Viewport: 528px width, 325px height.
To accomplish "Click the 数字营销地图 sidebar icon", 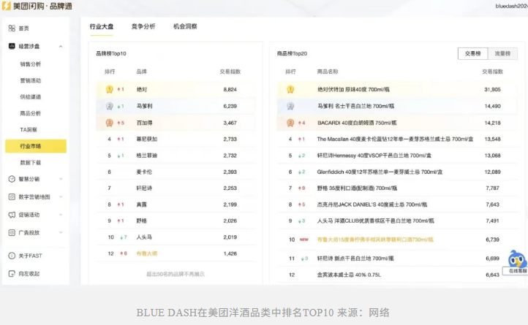I will click(12, 196).
